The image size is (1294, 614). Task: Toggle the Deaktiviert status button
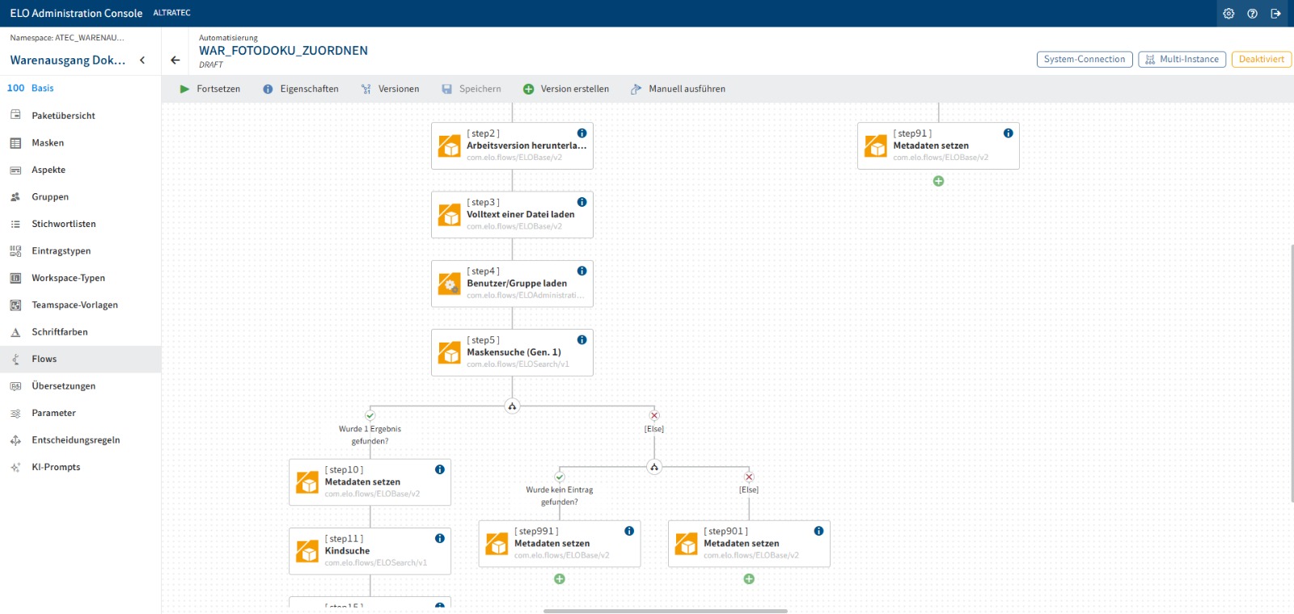[x=1262, y=60]
